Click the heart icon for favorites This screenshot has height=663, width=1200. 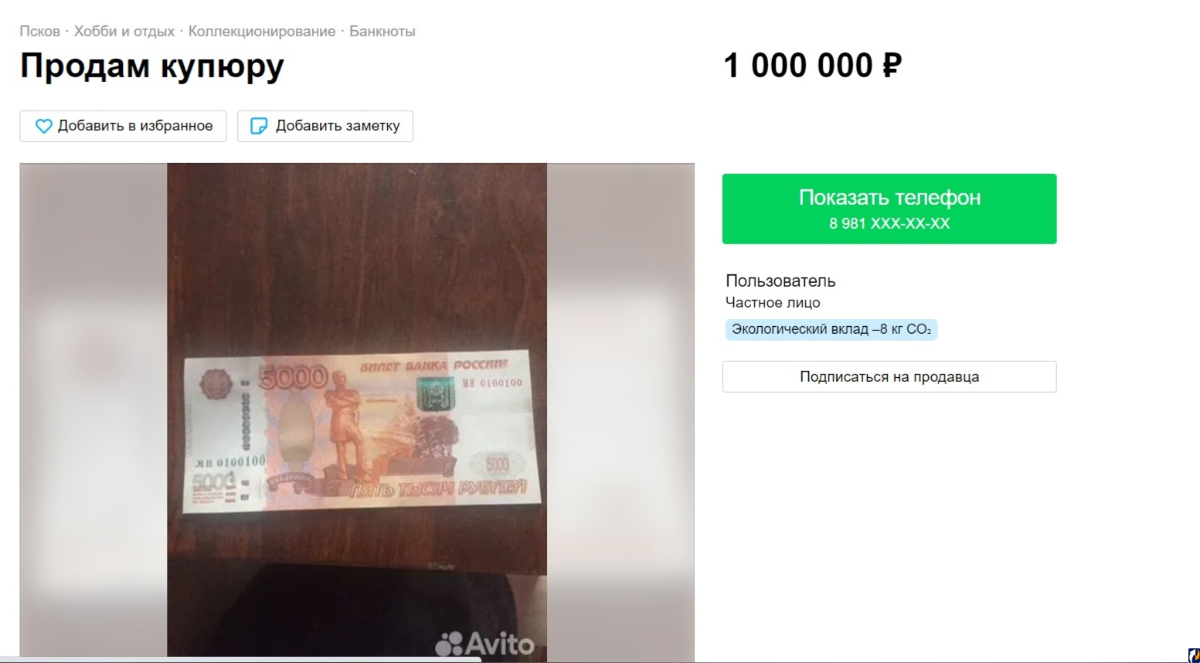click(44, 126)
